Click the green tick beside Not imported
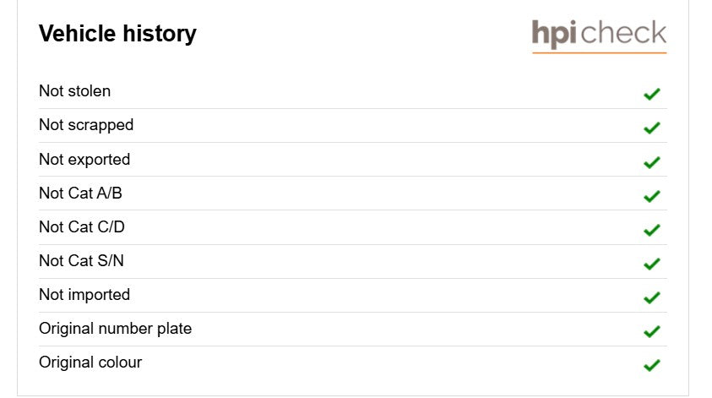 pos(651,297)
